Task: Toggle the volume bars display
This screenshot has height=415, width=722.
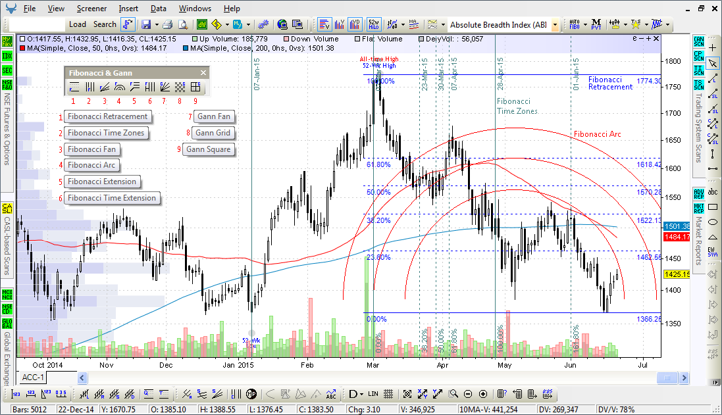Action: 340,24
